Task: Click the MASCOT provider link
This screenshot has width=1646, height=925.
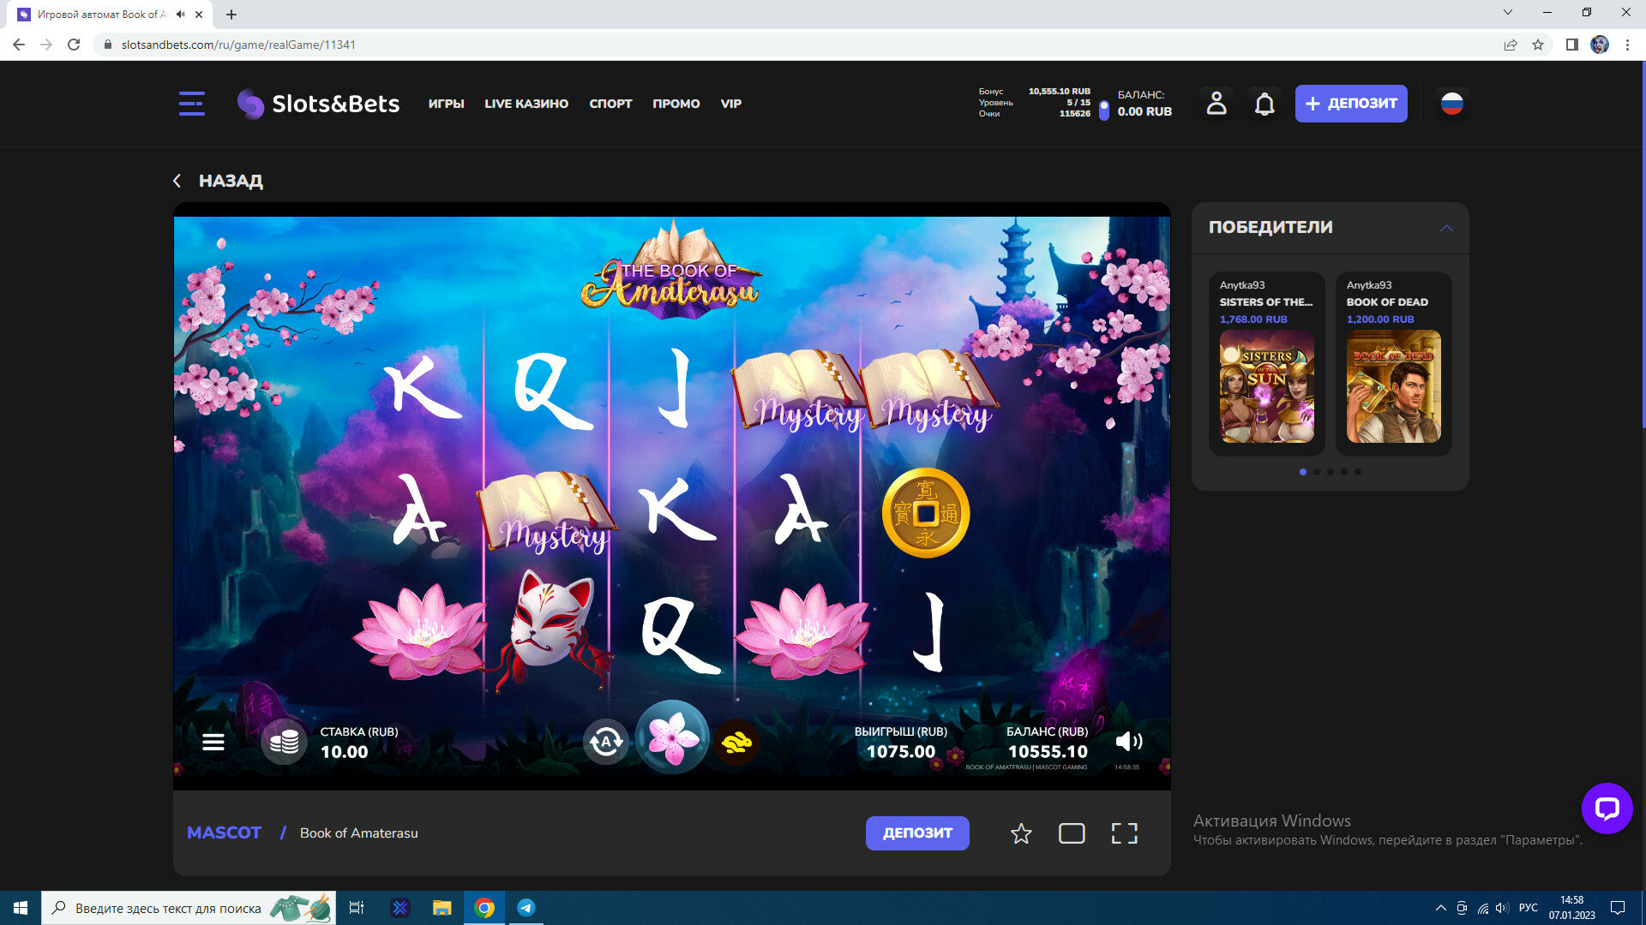Action: [x=224, y=833]
